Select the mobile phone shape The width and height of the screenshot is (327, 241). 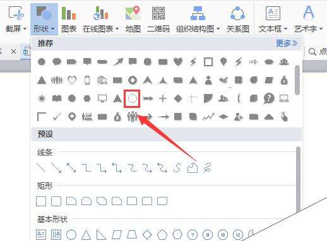click(x=87, y=80)
